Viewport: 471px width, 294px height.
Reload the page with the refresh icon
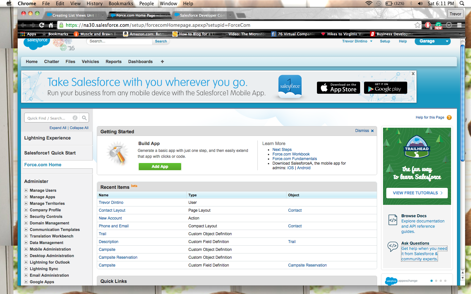[x=42, y=25]
